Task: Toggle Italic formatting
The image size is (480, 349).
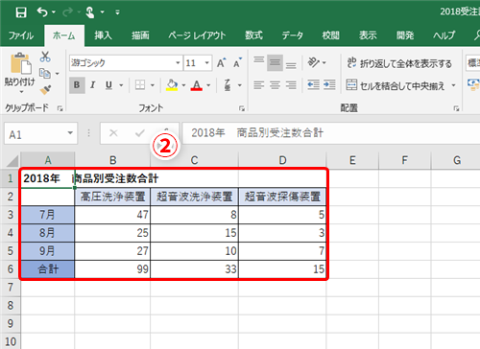Action: coord(93,85)
